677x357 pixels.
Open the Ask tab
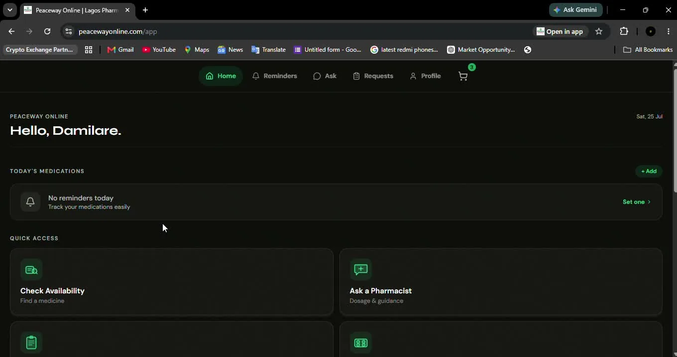(325, 76)
